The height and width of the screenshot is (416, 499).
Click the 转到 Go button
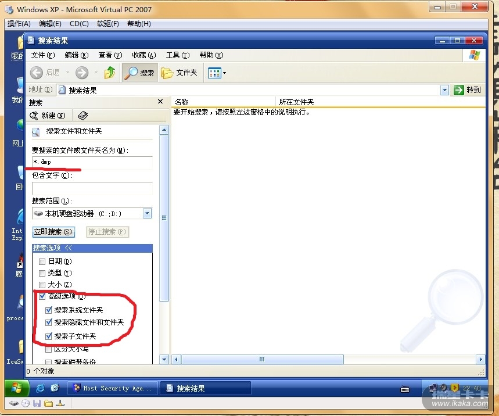pos(468,90)
